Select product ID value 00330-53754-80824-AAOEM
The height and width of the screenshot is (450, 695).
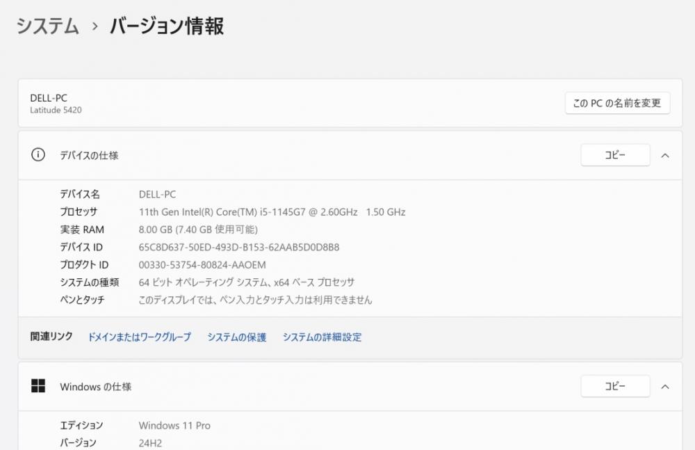[202, 265]
